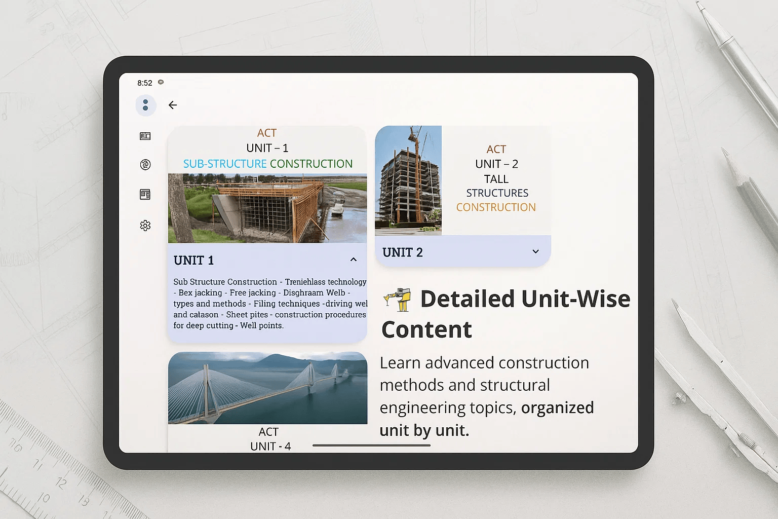
Task: Select the compass explore icon in the sidebar
Action: click(x=145, y=165)
